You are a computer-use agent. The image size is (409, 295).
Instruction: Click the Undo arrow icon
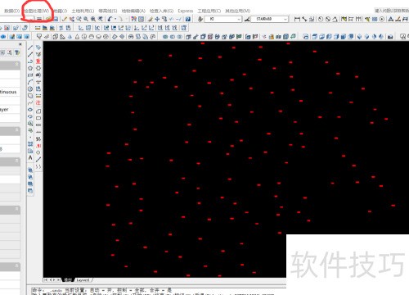pyautogui.click(x=110, y=19)
